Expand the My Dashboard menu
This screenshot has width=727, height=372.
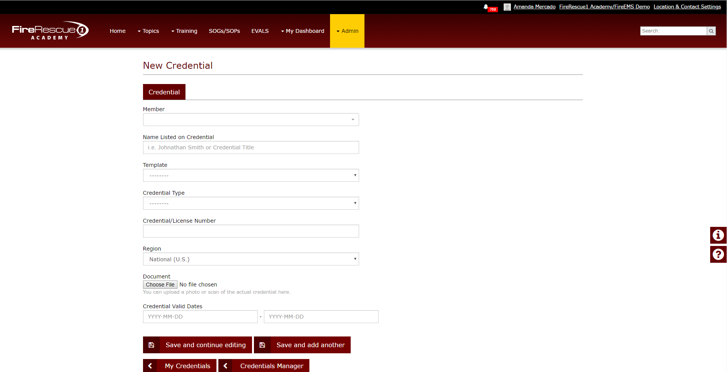pos(303,31)
